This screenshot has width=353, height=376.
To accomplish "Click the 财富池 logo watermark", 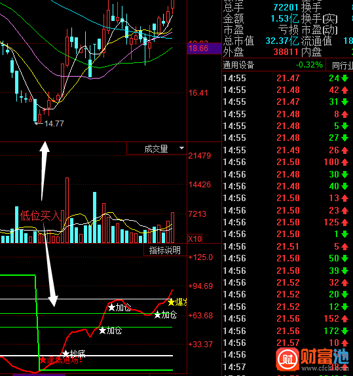I will click(312, 360).
